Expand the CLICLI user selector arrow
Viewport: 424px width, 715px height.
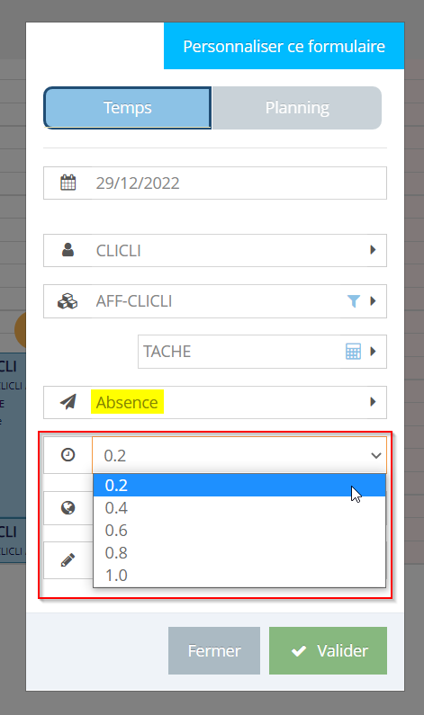373,250
